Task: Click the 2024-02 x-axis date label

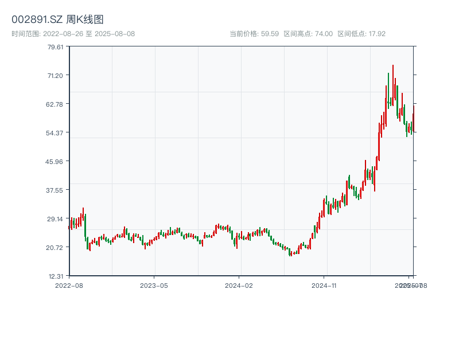Action: (x=239, y=285)
